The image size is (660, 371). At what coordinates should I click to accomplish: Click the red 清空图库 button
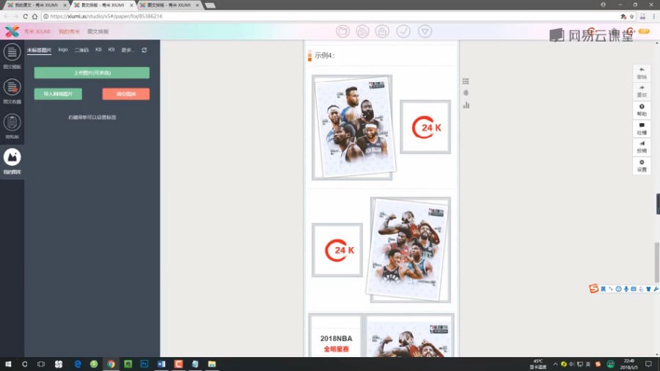[126, 94]
